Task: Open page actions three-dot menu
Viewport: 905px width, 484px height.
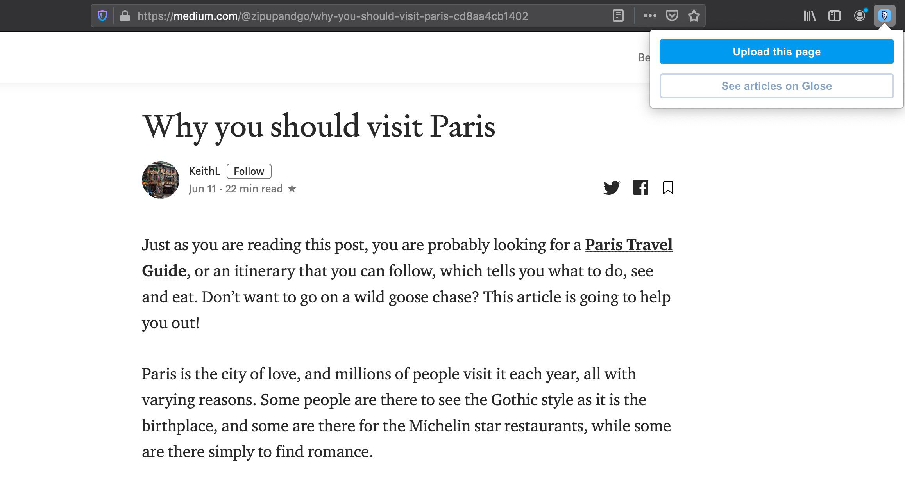Action: click(650, 16)
